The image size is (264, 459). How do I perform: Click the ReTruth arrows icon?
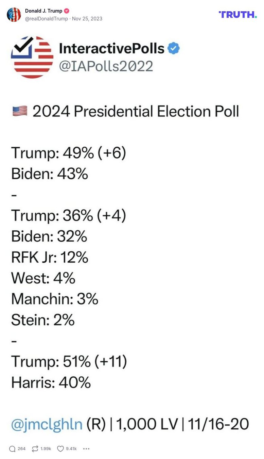point(35,449)
